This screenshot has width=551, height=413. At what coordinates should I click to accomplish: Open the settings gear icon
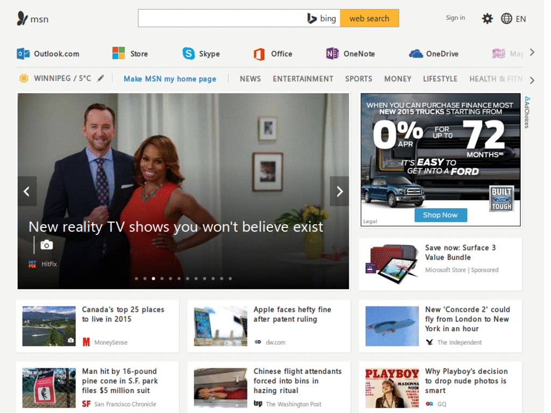click(x=487, y=19)
